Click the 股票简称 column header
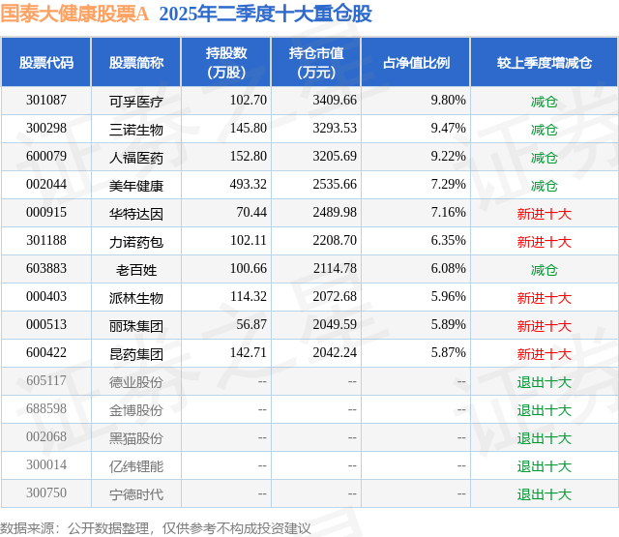The height and width of the screenshot is (537, 619). pos(136,62)
